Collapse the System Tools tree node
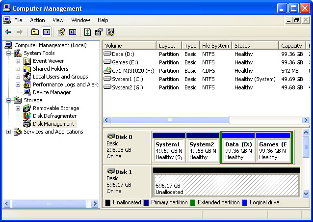This screenshot has height=222, width=313. pos(8,53)
